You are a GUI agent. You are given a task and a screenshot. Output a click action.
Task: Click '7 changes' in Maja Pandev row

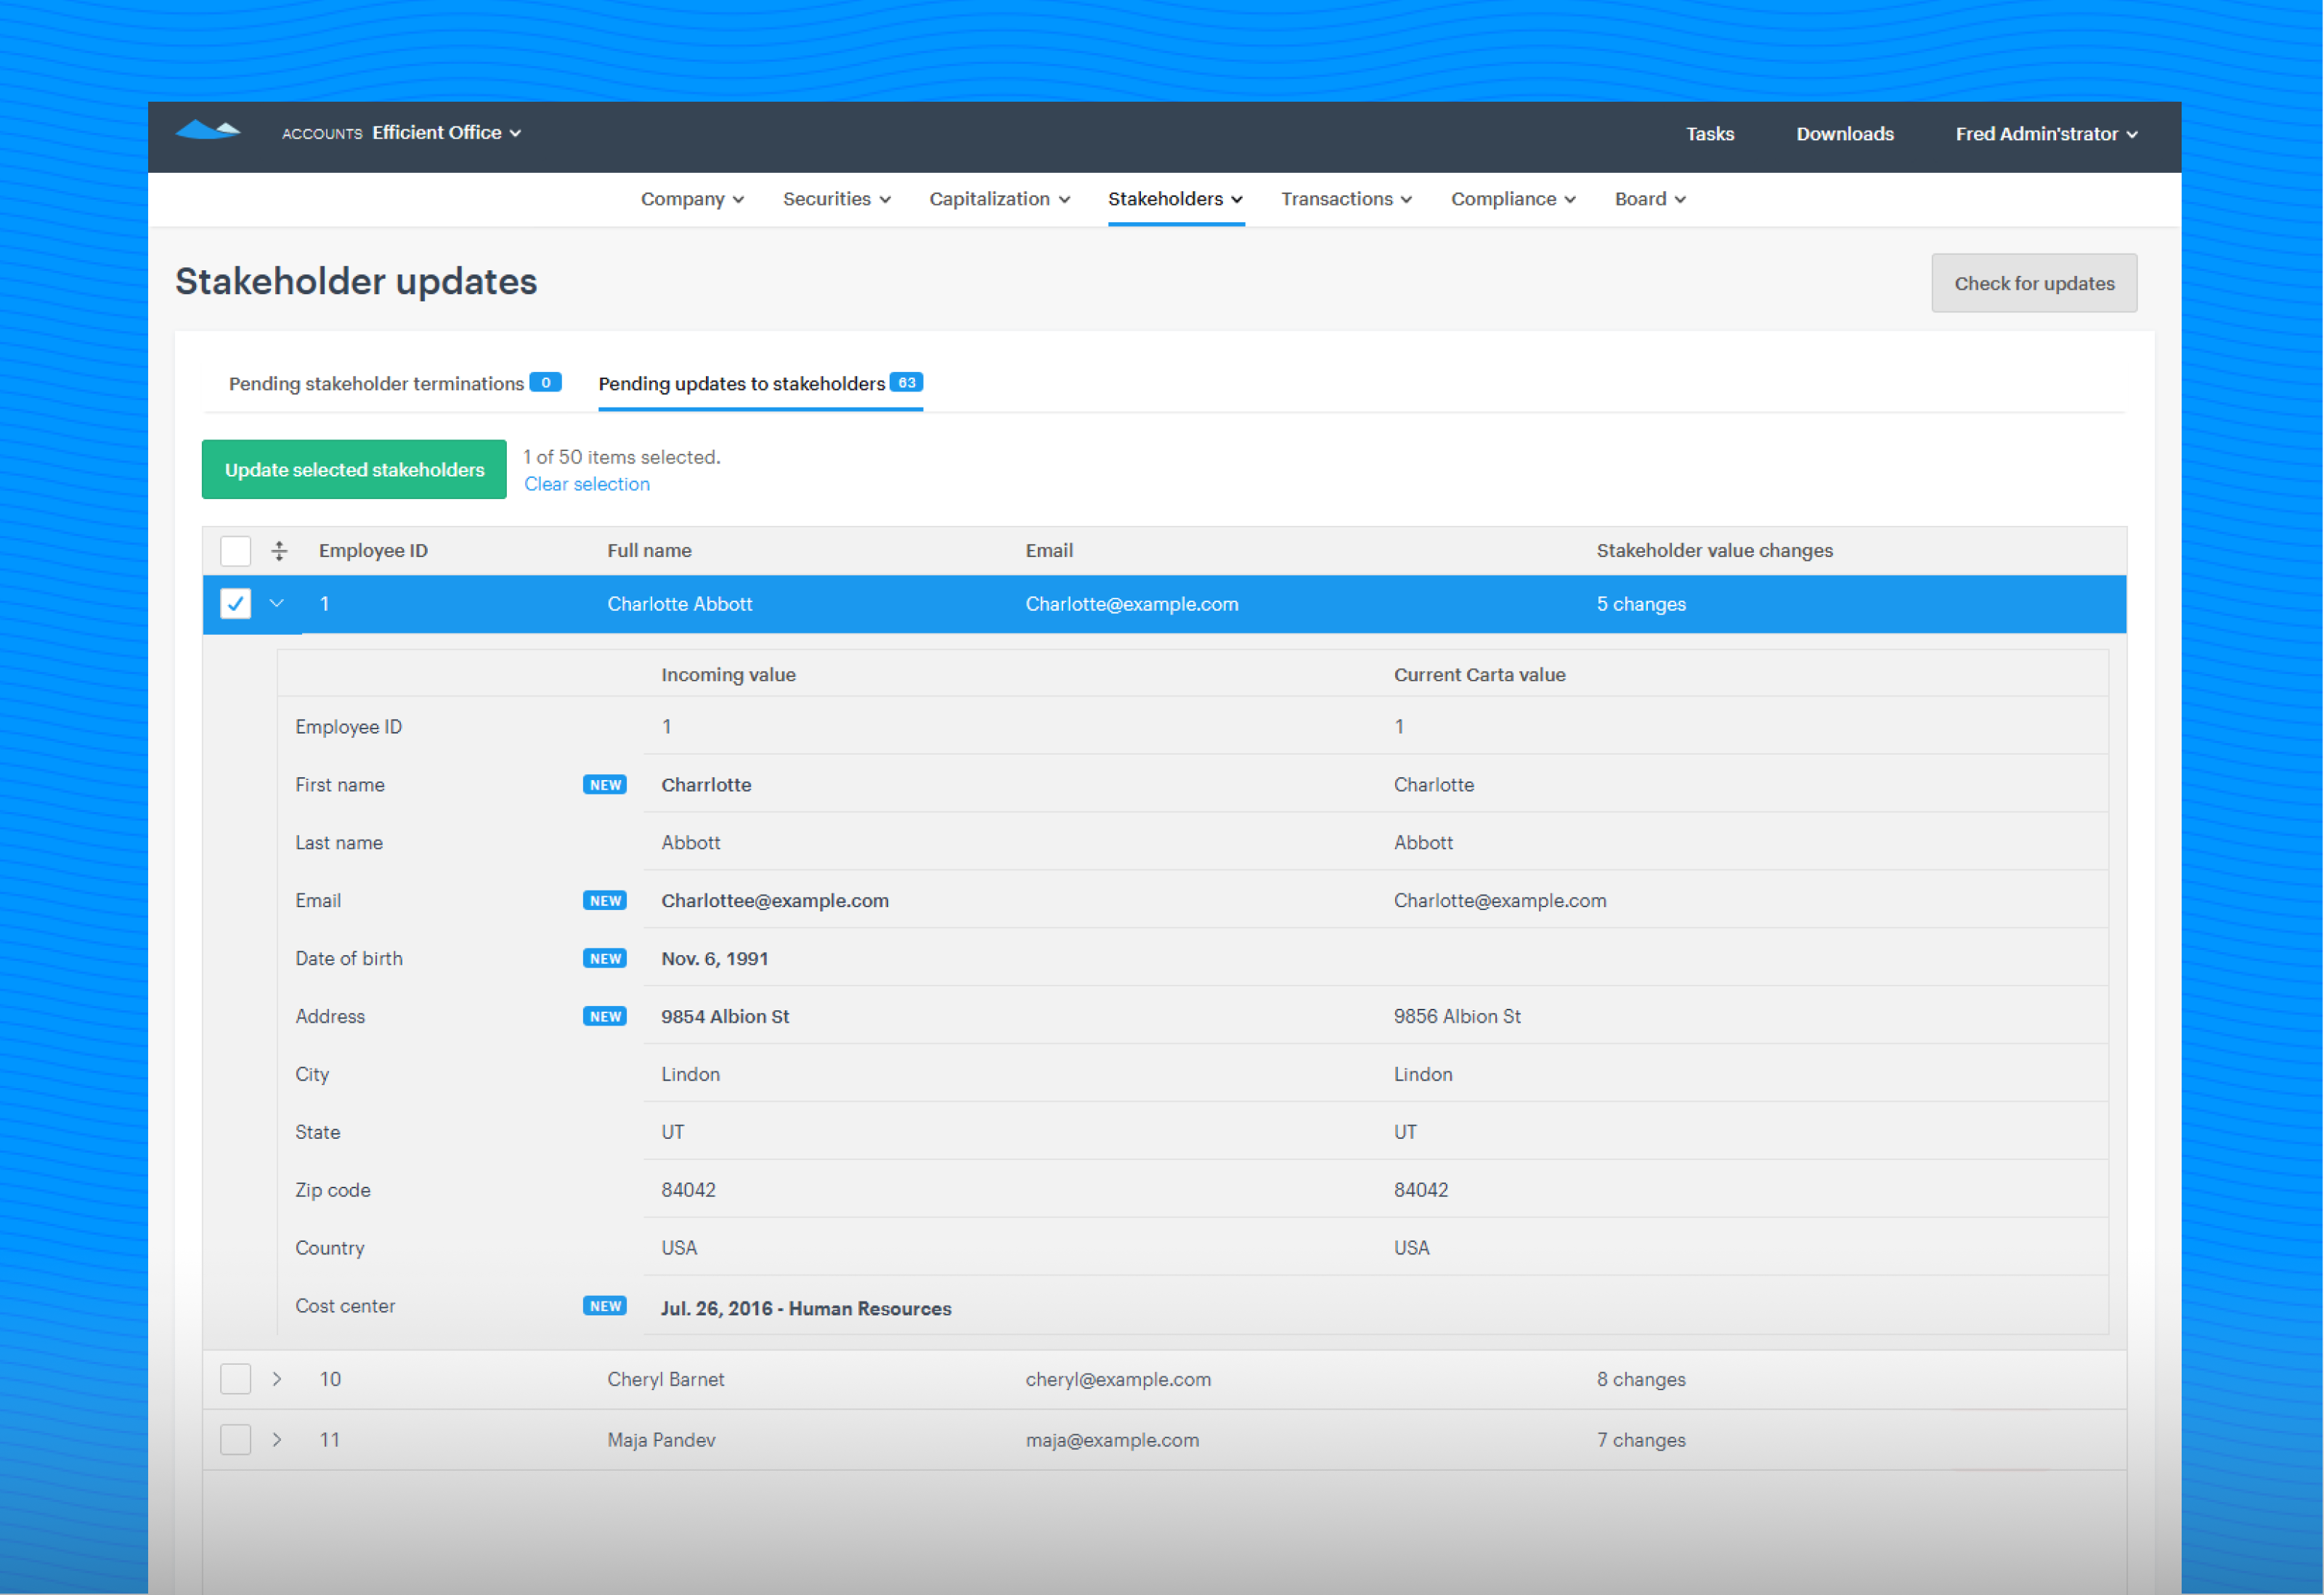1641,1441
